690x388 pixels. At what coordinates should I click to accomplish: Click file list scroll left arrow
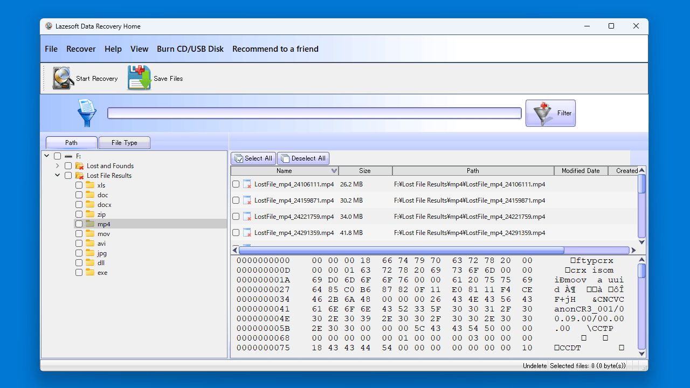tap(235, 251)
